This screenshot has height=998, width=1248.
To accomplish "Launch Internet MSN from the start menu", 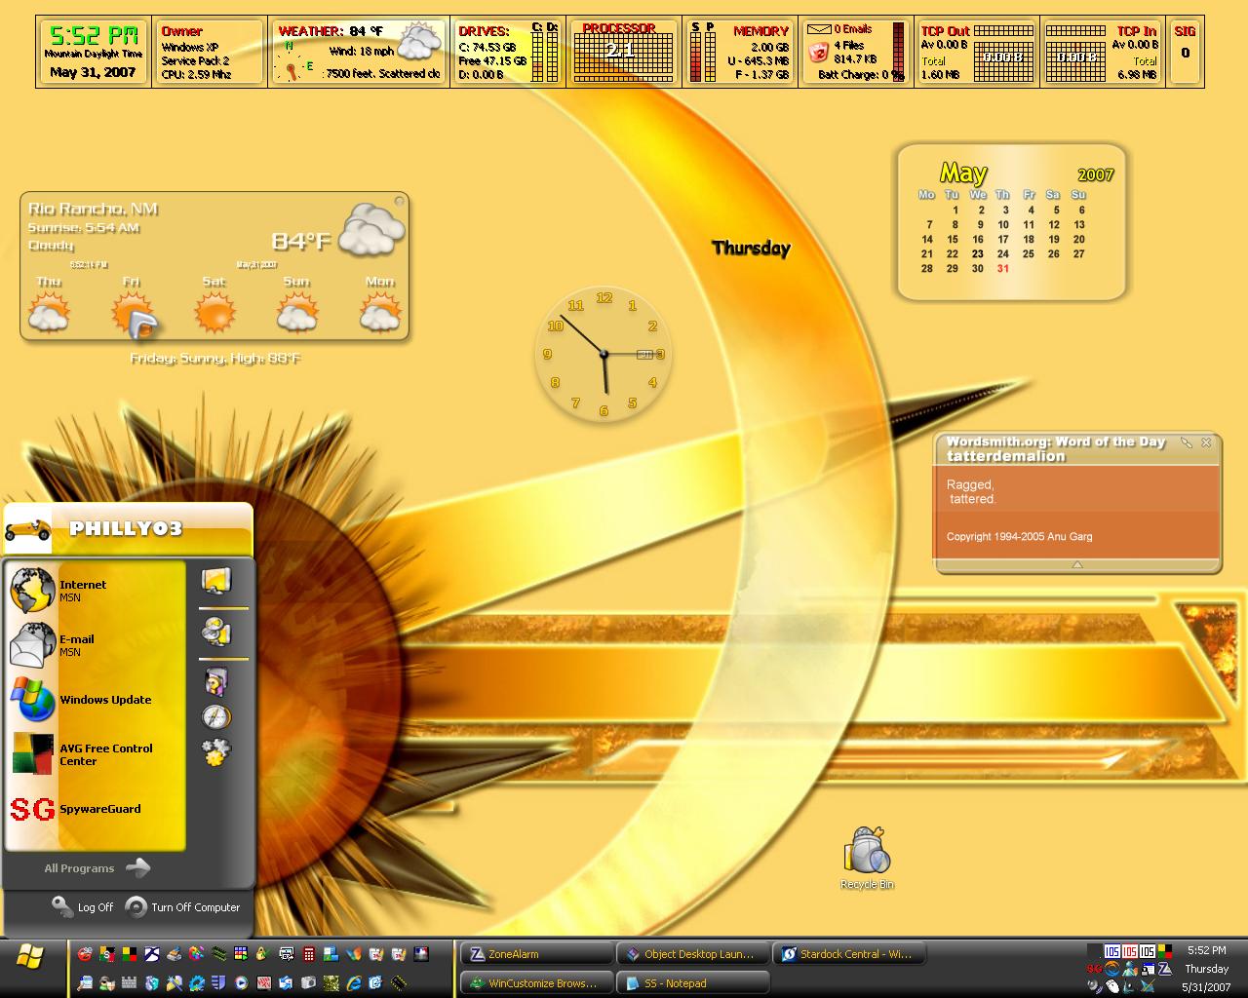I will [x=60, y=591].
